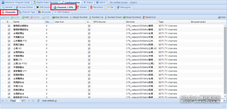Viewport: 227px width, 109px height.
Task: Switch to Bouquets sub-tab
Action: click(45, 12)
